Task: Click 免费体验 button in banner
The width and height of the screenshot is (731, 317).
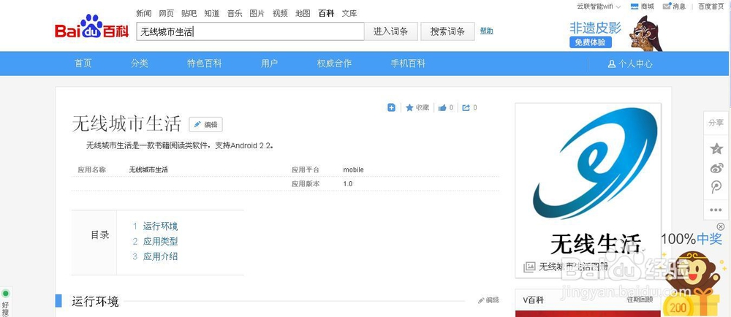Action: coord(590,42)
